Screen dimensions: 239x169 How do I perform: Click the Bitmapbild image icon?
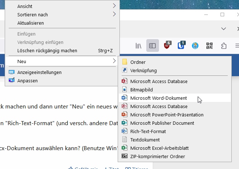pos(125,89)
